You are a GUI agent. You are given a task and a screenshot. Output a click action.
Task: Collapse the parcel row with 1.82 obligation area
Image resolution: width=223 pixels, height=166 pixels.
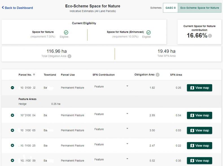[x=12, y=88]
